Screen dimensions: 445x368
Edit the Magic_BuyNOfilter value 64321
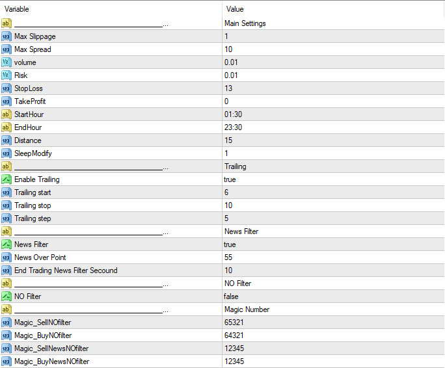pos(234,335)
